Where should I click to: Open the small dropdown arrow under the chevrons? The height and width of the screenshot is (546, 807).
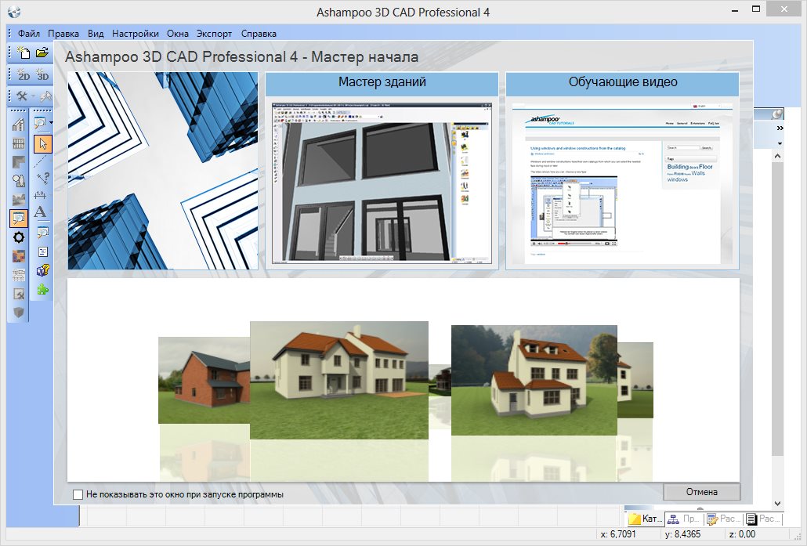coord(780,143)
